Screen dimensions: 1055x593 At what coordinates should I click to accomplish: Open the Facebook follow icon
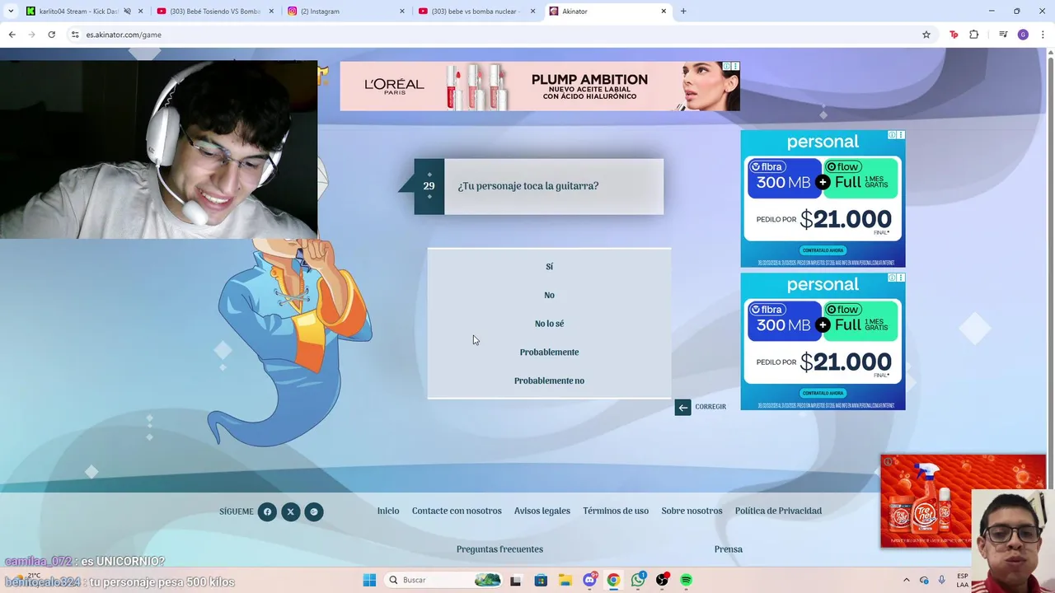[267, 511]
